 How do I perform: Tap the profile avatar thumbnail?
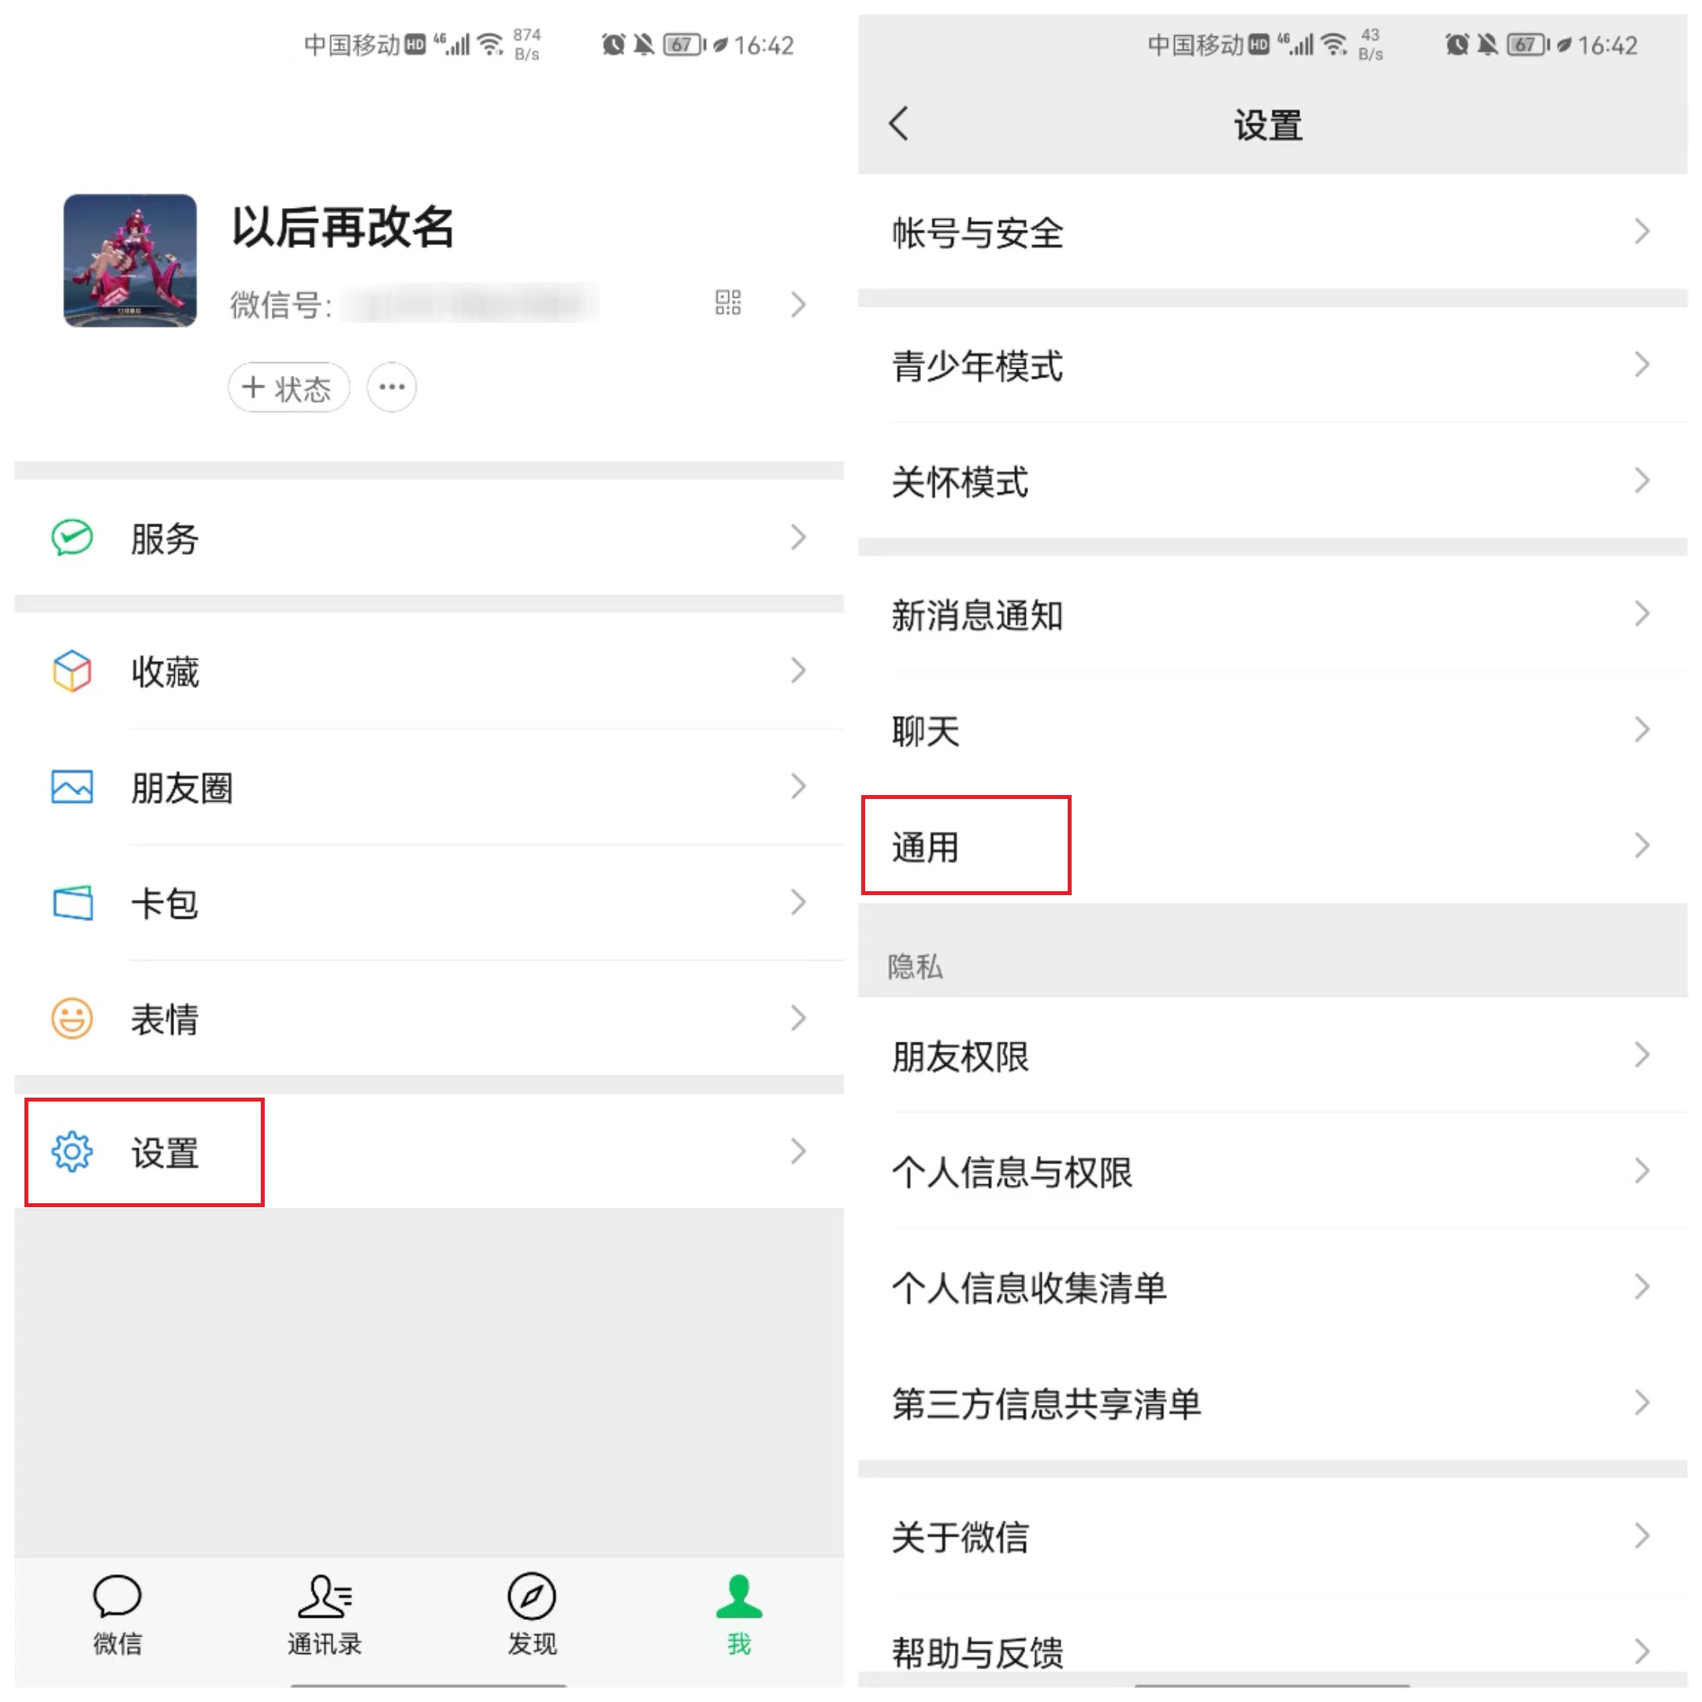pos(130,261)
